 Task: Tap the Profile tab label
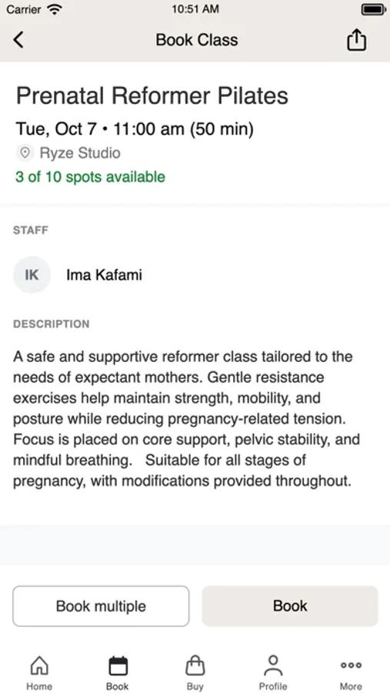[x=273, y=686]
